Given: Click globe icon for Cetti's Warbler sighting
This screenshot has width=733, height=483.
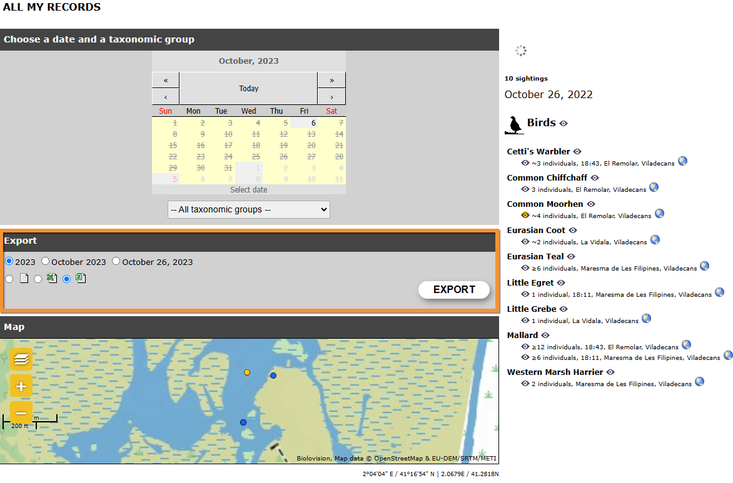Looking at the screenshot, I should 682,161.
